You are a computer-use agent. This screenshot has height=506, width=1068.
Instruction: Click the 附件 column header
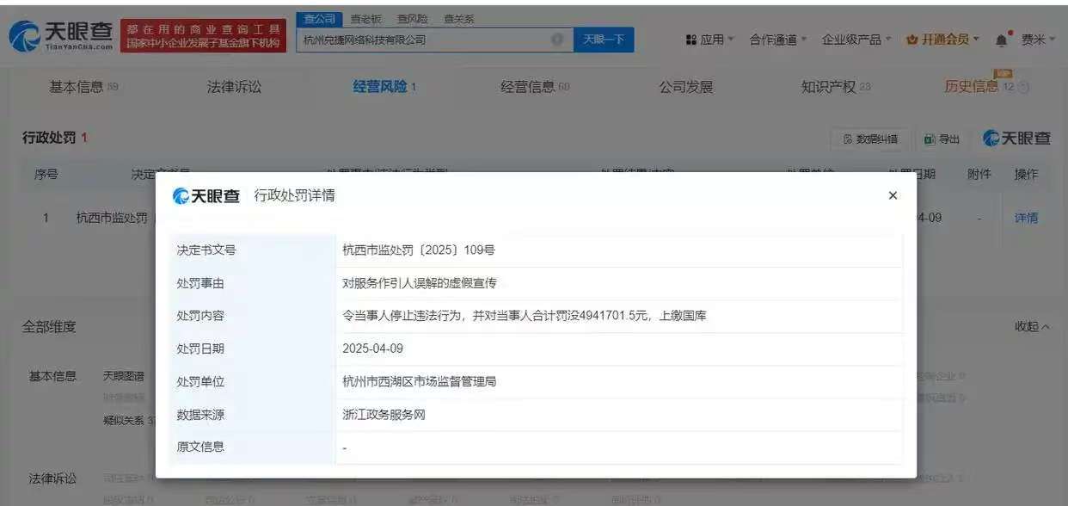pos(979,174)
